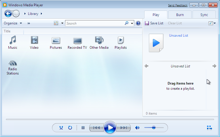The width and height of the screenshot is (220, 137).
Task: Open the Music library category
Action: pos(13,42)
